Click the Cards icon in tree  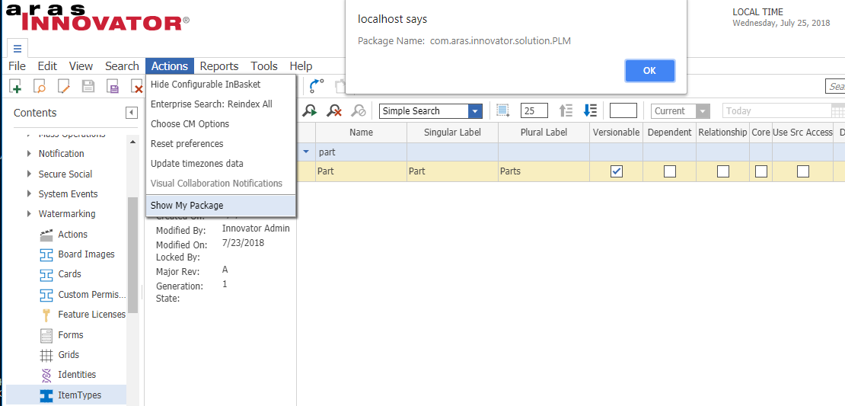click(x=47, y=274)
